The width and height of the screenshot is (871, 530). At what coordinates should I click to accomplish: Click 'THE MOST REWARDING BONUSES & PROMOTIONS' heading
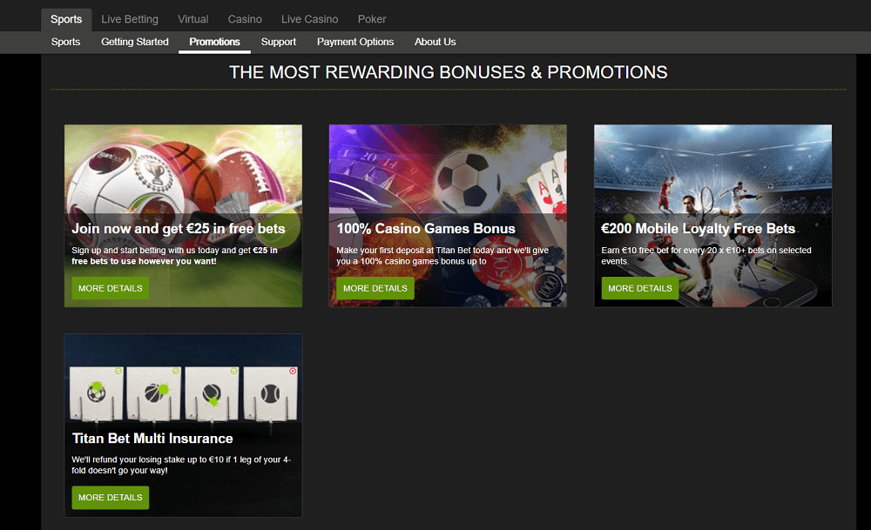coord(449,72)
